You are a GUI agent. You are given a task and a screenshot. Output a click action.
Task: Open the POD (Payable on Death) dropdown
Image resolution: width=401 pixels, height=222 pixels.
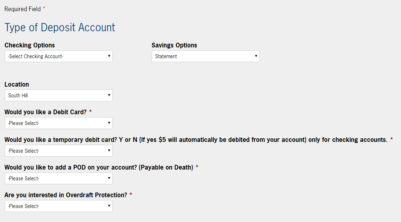[x=58, y=179]
